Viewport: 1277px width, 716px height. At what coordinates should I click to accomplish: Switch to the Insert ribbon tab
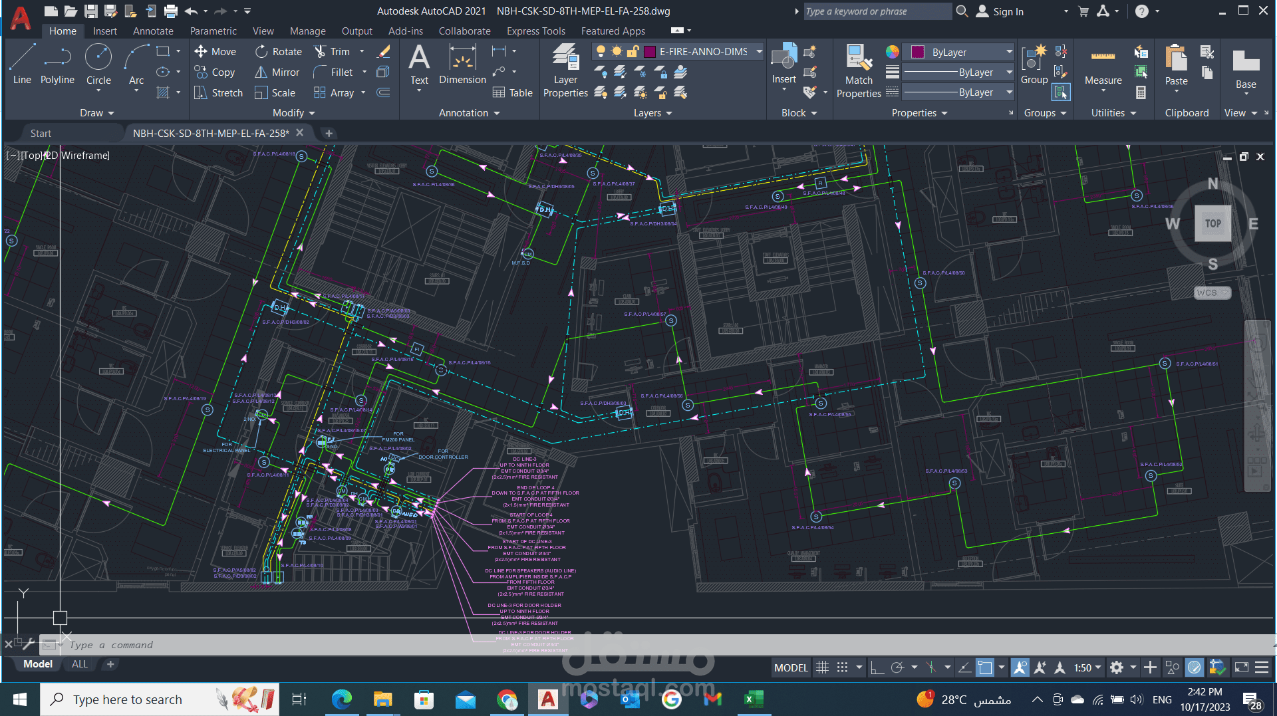click(104, 31)
